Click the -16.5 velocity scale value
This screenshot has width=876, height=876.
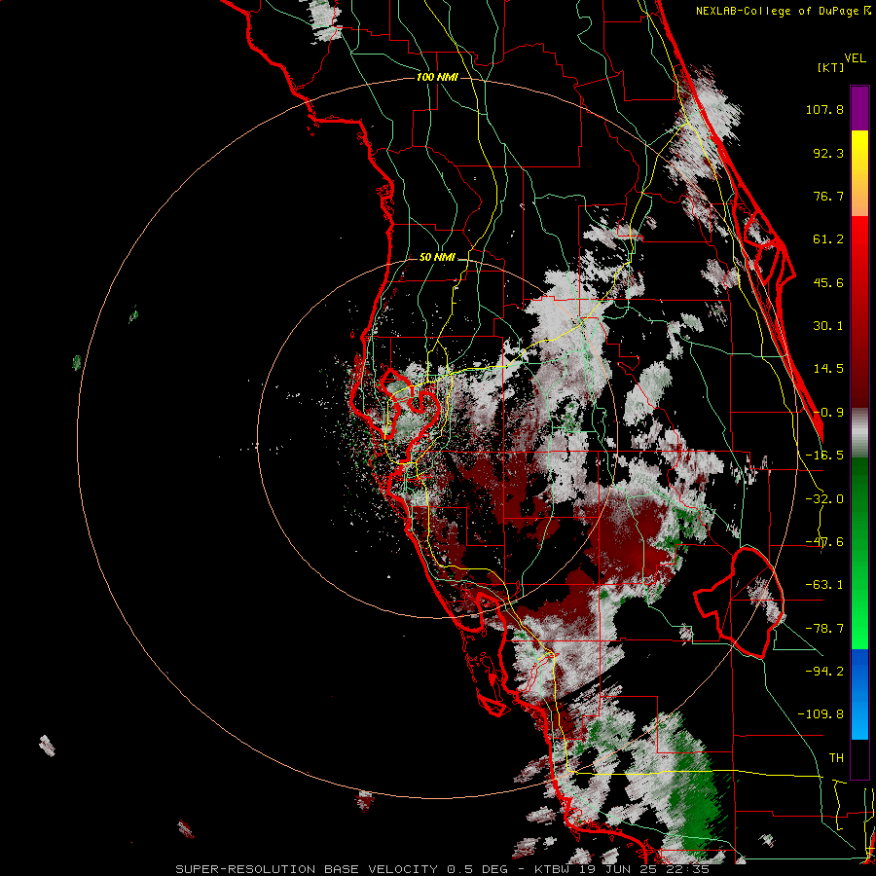[824, 456]
